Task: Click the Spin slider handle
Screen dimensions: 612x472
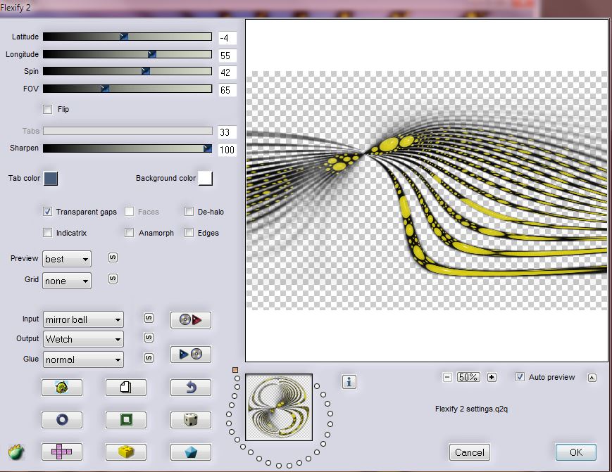Action: click(x=146, y=71)
